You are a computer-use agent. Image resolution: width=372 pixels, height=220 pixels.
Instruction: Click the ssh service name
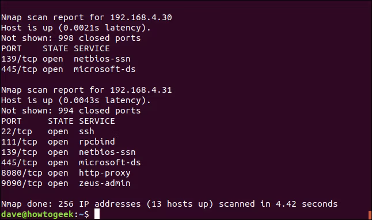click(x=86, y=131)
